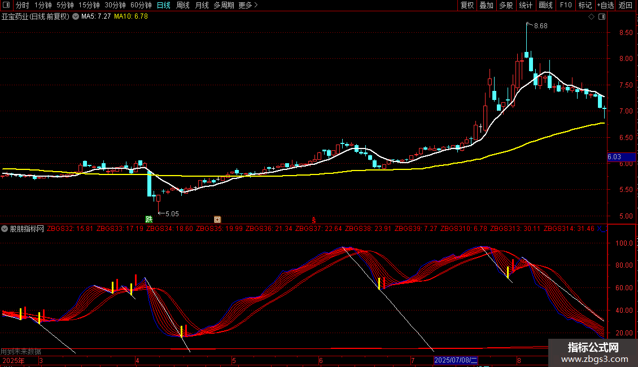
Task: Click the 5.05 low price label
Action: click(172, 213)
